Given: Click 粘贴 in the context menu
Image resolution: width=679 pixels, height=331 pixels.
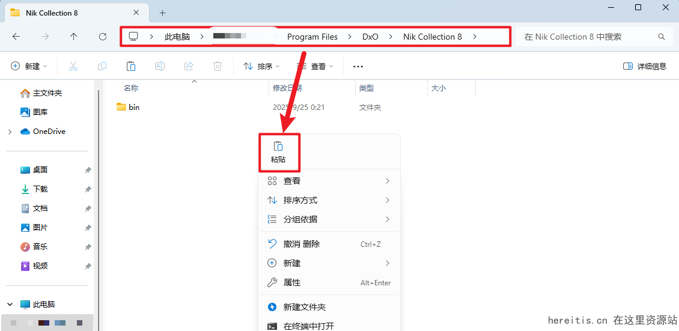Looking at the screenshot, I should tap(278, 153).
